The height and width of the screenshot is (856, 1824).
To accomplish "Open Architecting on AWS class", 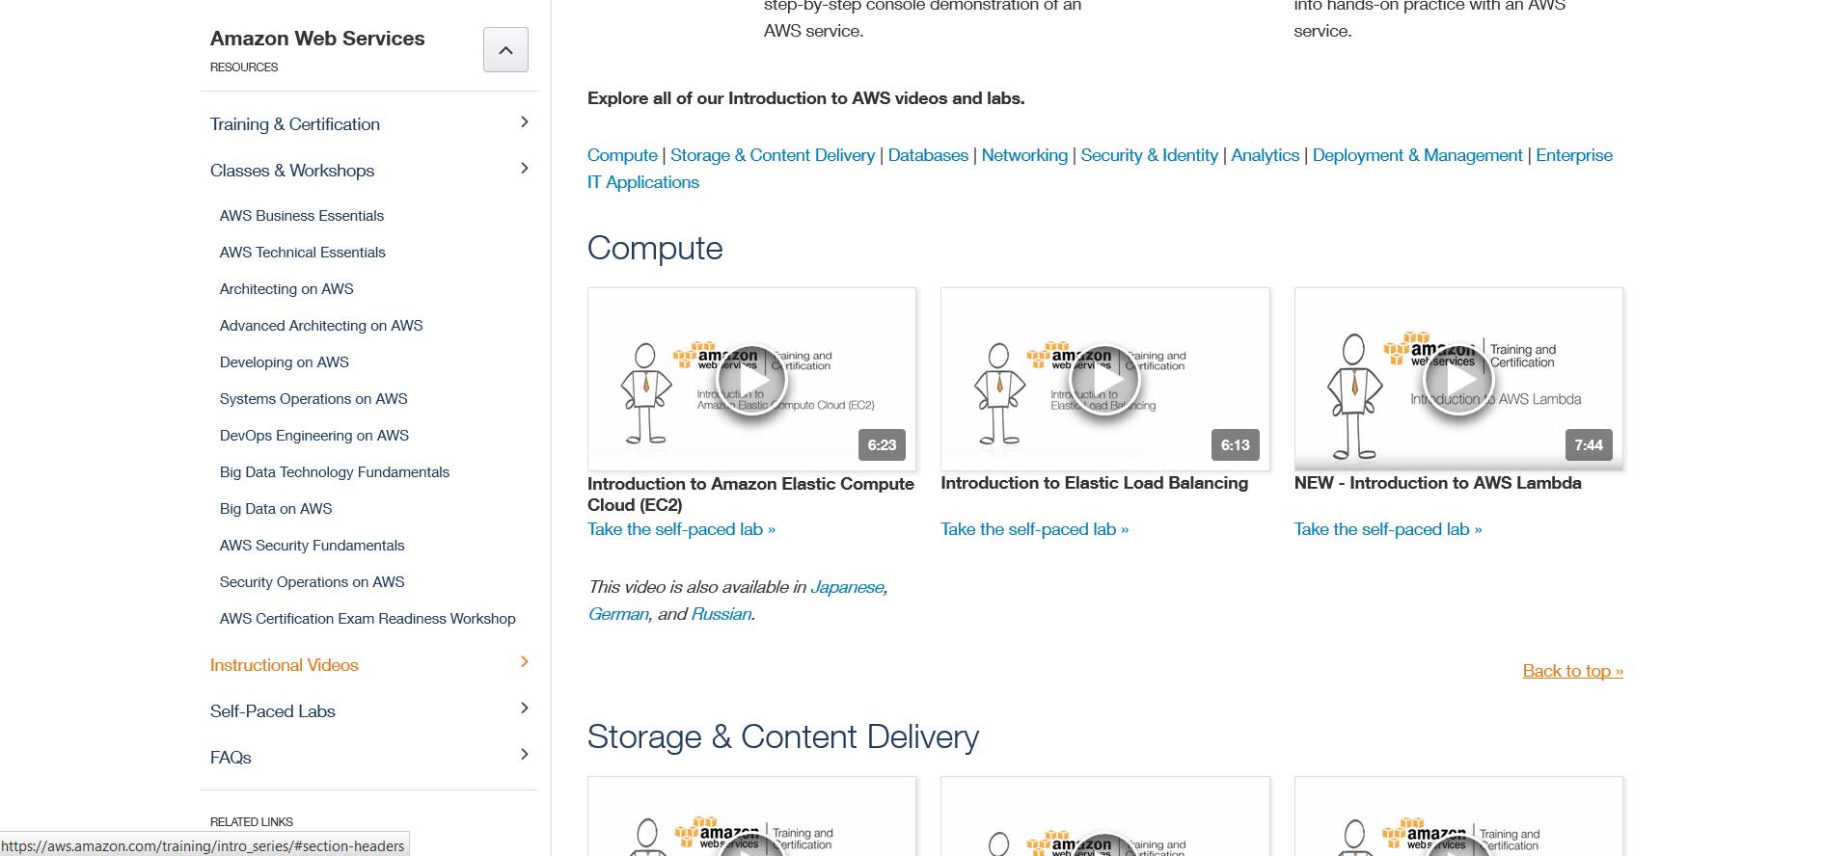I will click(x=286, y=289).
